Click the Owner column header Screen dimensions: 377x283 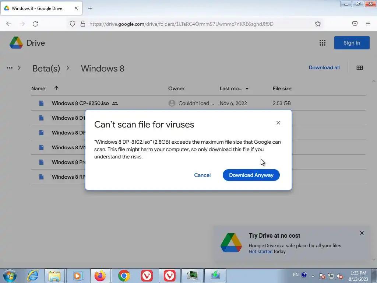[x=176, y=88]
